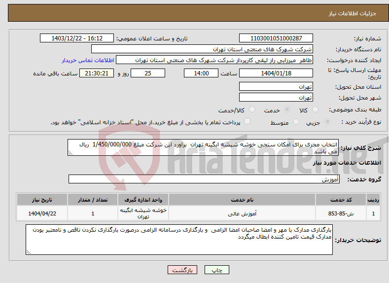Image resolution: width=389 pixels, height=283 pixels.
Task: Click the deadline time field 14:00
Action: [x=201, y=73]
